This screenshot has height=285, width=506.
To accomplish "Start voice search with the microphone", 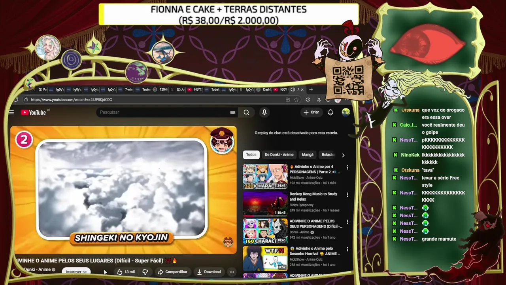I will (x=264, y=112).
